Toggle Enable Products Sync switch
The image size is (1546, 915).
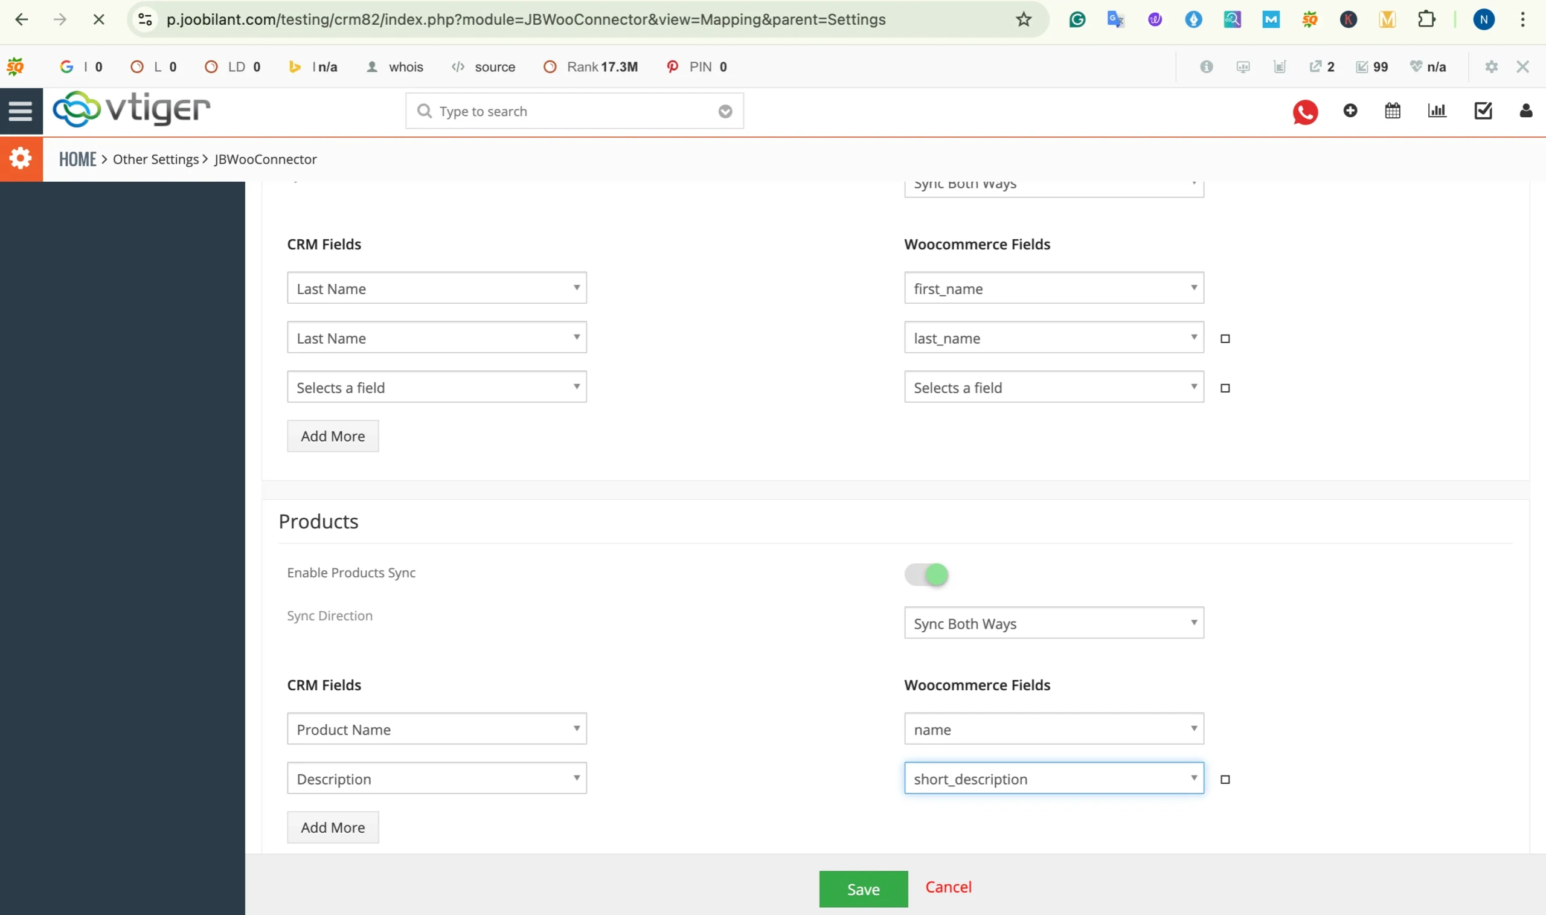point(926,574)
